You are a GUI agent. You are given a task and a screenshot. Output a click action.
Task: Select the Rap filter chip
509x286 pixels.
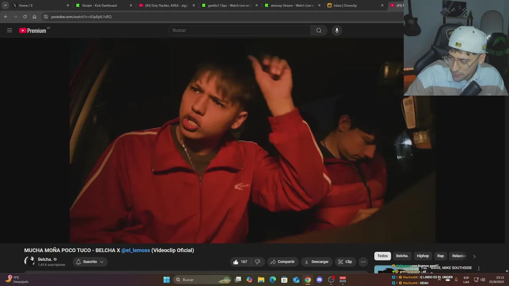[441, 256]
